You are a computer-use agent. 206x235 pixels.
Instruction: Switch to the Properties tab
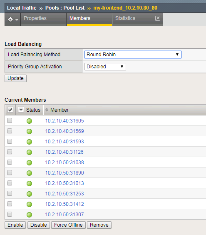click(x=43, y=20)
